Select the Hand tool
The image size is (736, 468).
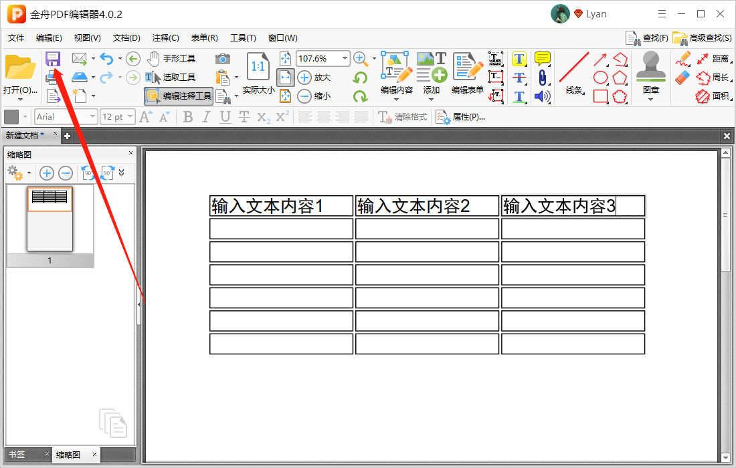(171, 59)
